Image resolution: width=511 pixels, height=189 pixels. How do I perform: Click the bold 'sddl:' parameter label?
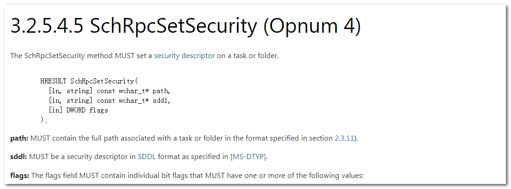click(x=19, y=157)
